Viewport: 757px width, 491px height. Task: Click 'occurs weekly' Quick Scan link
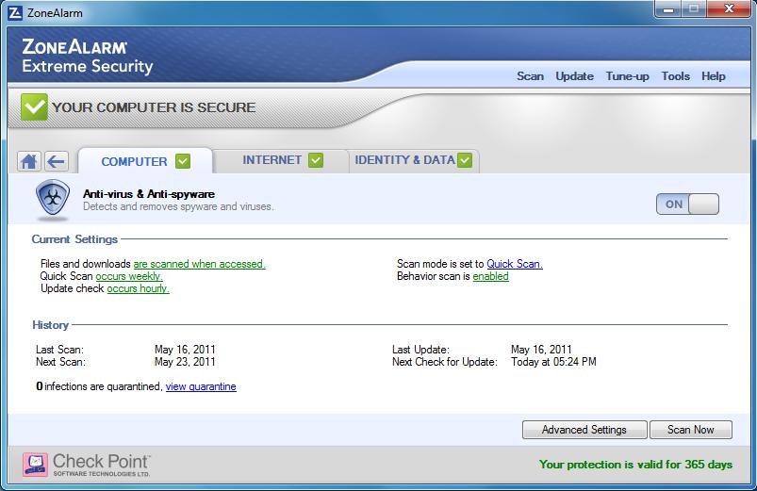pos(129,276)
